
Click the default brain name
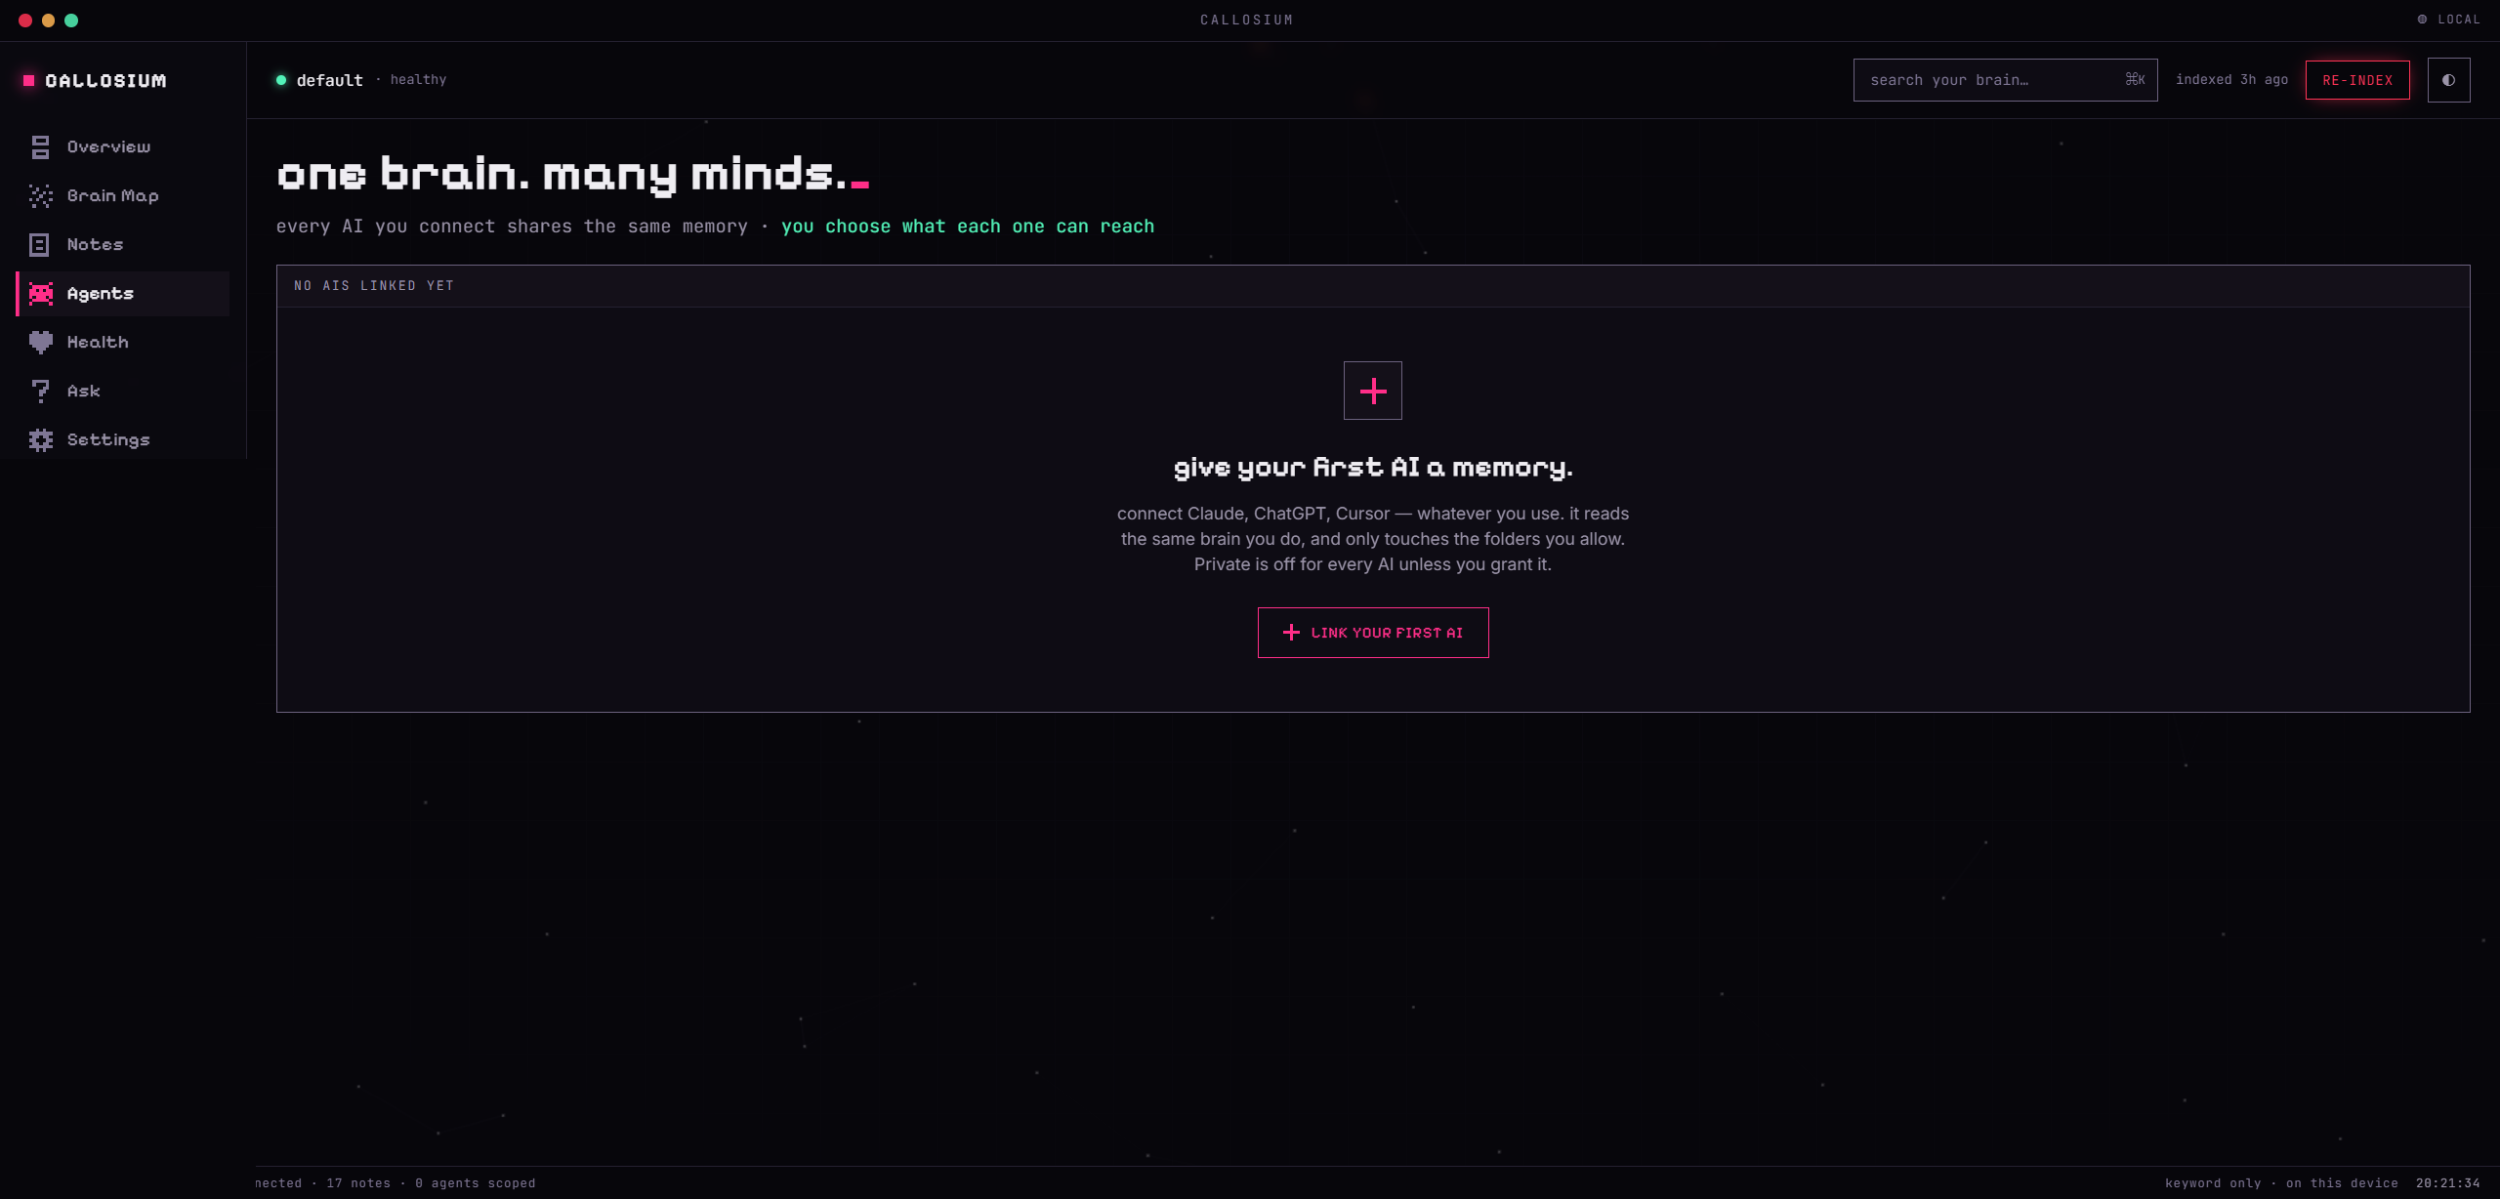pos(330,80)
